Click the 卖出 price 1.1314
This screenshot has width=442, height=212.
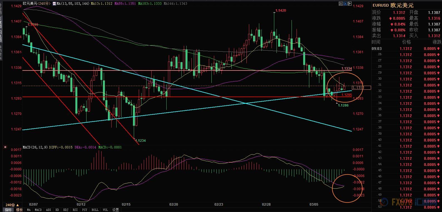click(399, 36)
